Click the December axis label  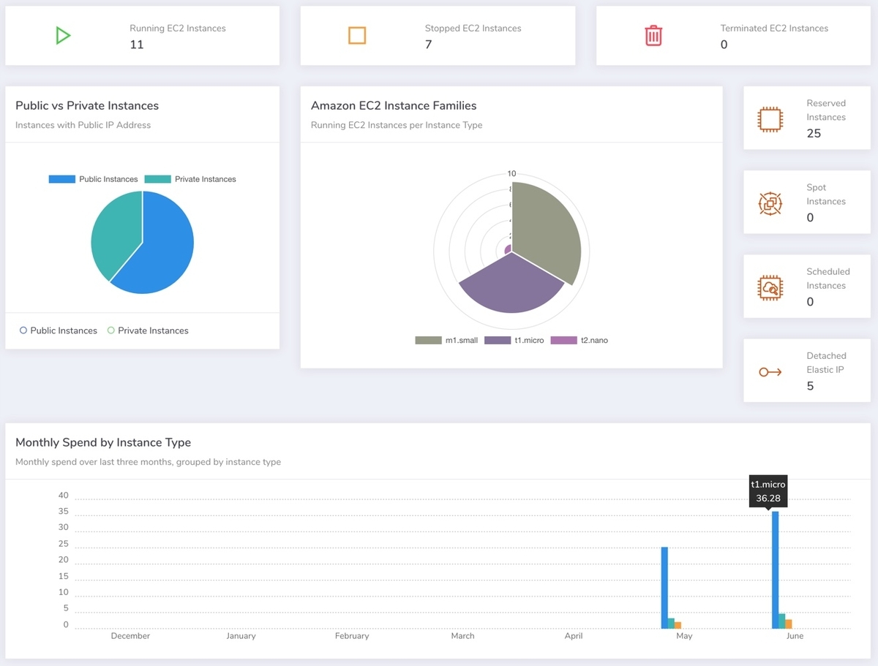(130, 636)
